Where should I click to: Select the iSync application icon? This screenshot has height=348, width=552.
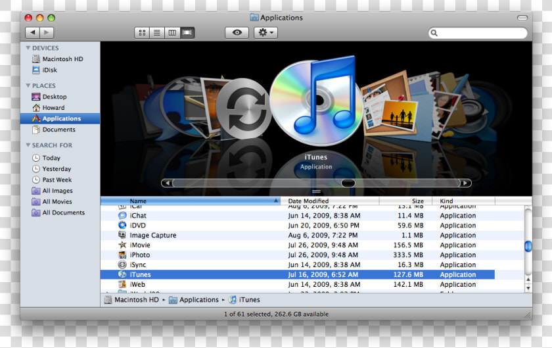(x=122, y=264)
